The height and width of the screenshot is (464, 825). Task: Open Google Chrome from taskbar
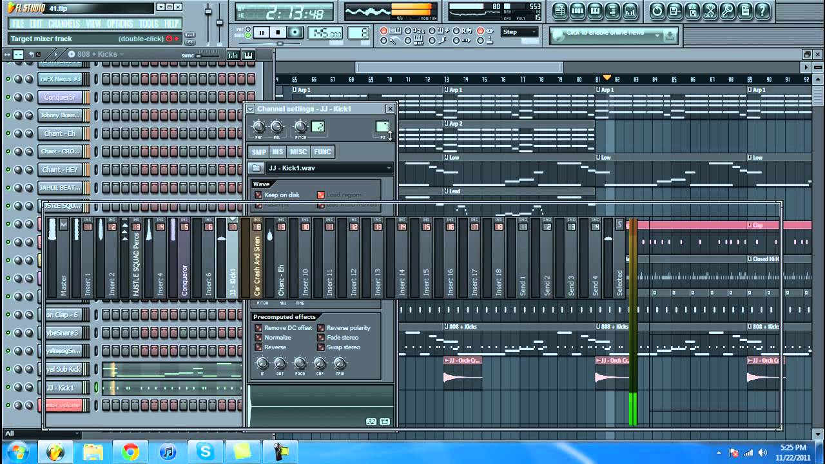click(130, 452)
